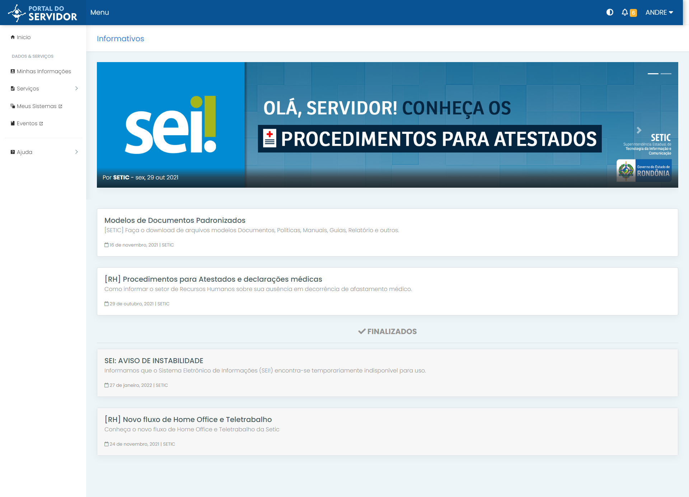Click calendar icon by 24 de novembro
Screen dimensions: 689x497
(107, 444)
